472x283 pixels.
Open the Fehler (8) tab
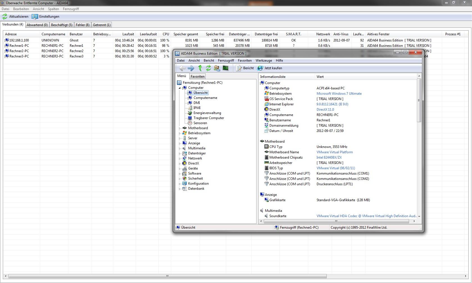83,25
